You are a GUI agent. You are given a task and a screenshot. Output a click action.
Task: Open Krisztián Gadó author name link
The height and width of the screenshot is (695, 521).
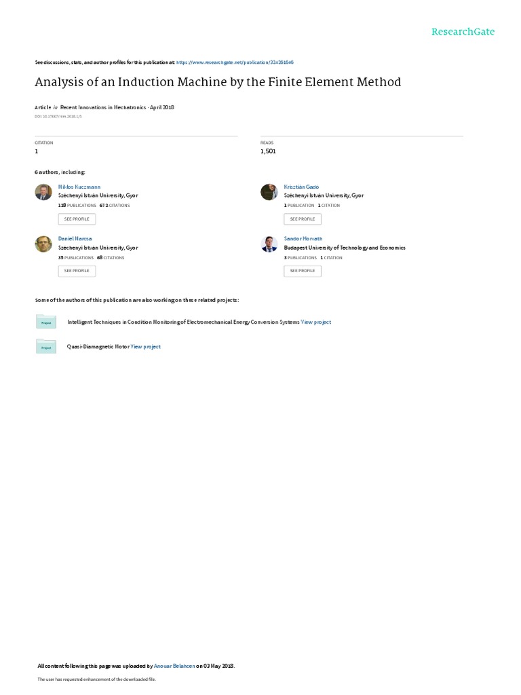point(301,187)
